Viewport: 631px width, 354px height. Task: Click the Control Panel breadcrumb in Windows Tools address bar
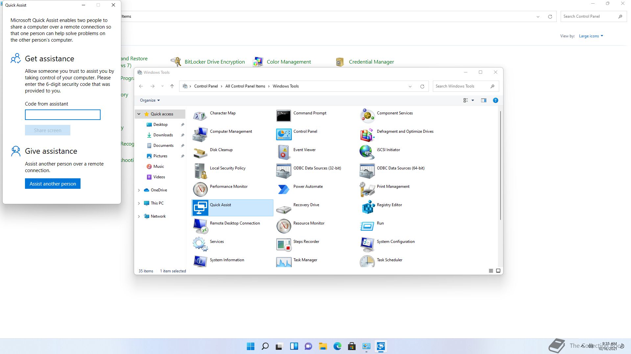[206, 86]
